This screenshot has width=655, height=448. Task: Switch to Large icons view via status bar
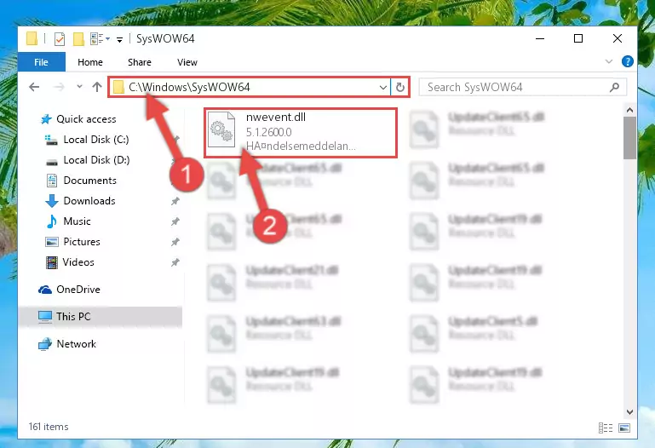(x=624, y=428)
